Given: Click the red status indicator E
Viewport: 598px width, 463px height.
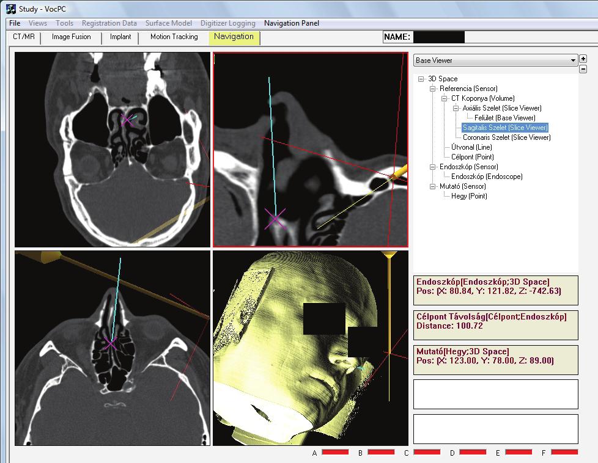Looking at the screenshot, I should 519,452.
